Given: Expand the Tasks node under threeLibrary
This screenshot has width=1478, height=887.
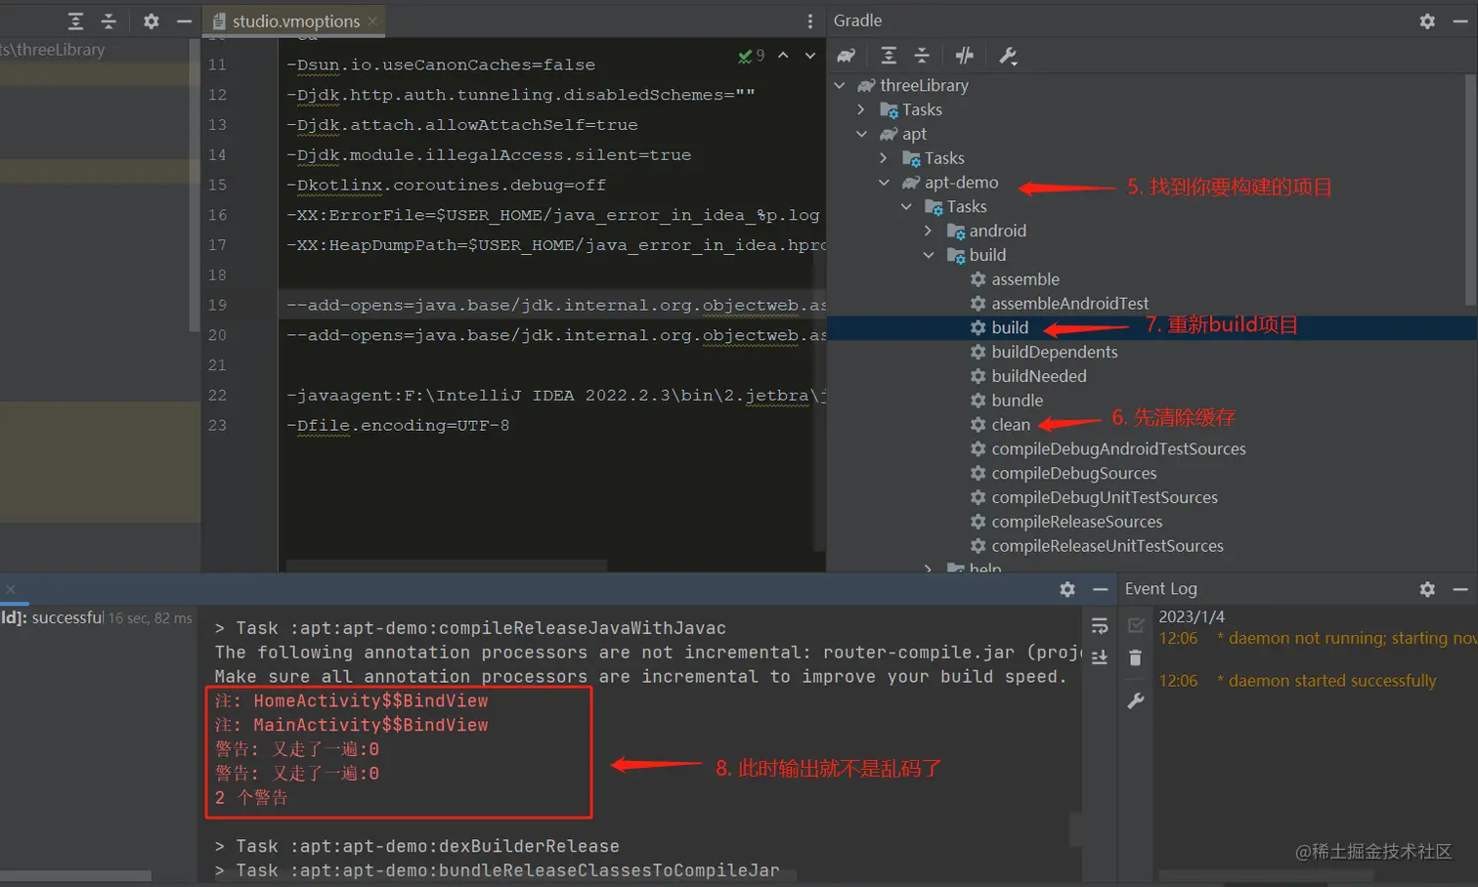Looking at the screenshot, I should (x=861, y=109).
